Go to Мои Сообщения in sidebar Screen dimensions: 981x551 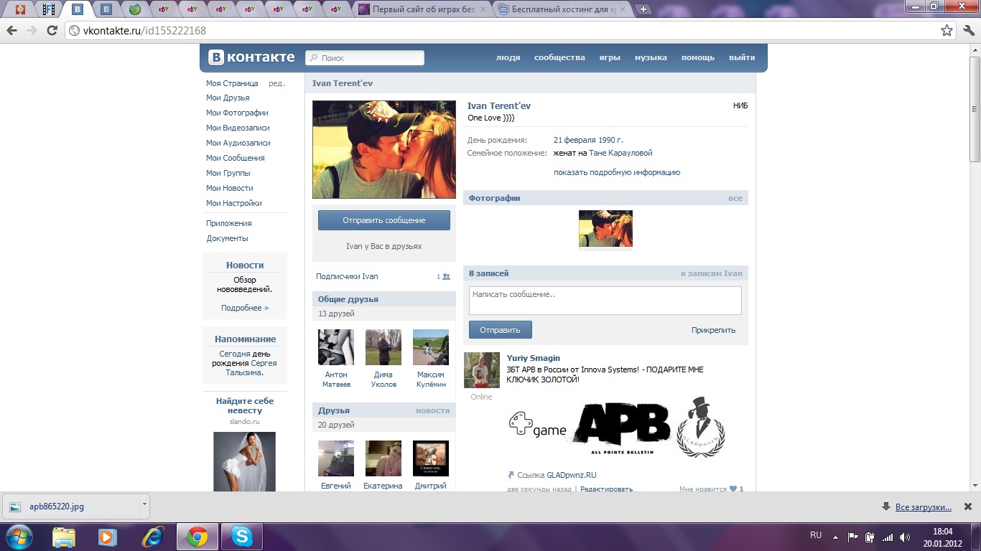(235, 158)
